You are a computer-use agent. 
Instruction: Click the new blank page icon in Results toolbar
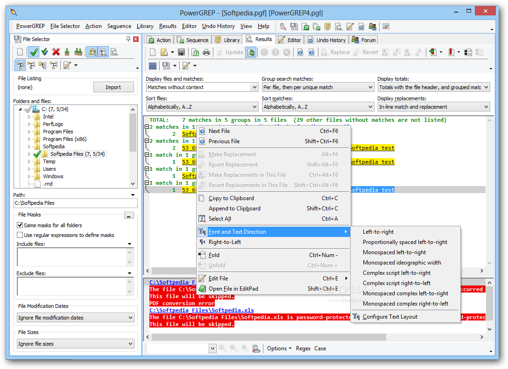(x=153, y=52)
